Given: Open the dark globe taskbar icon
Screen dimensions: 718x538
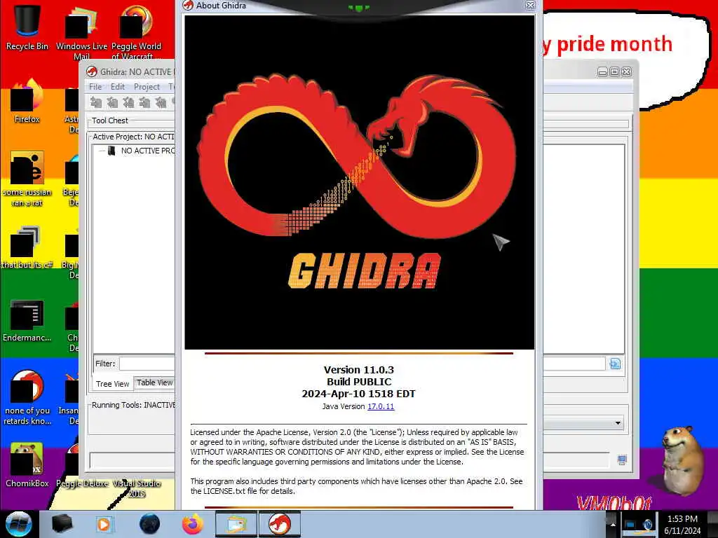Looking at the screenshot, I should coord(149,524).
